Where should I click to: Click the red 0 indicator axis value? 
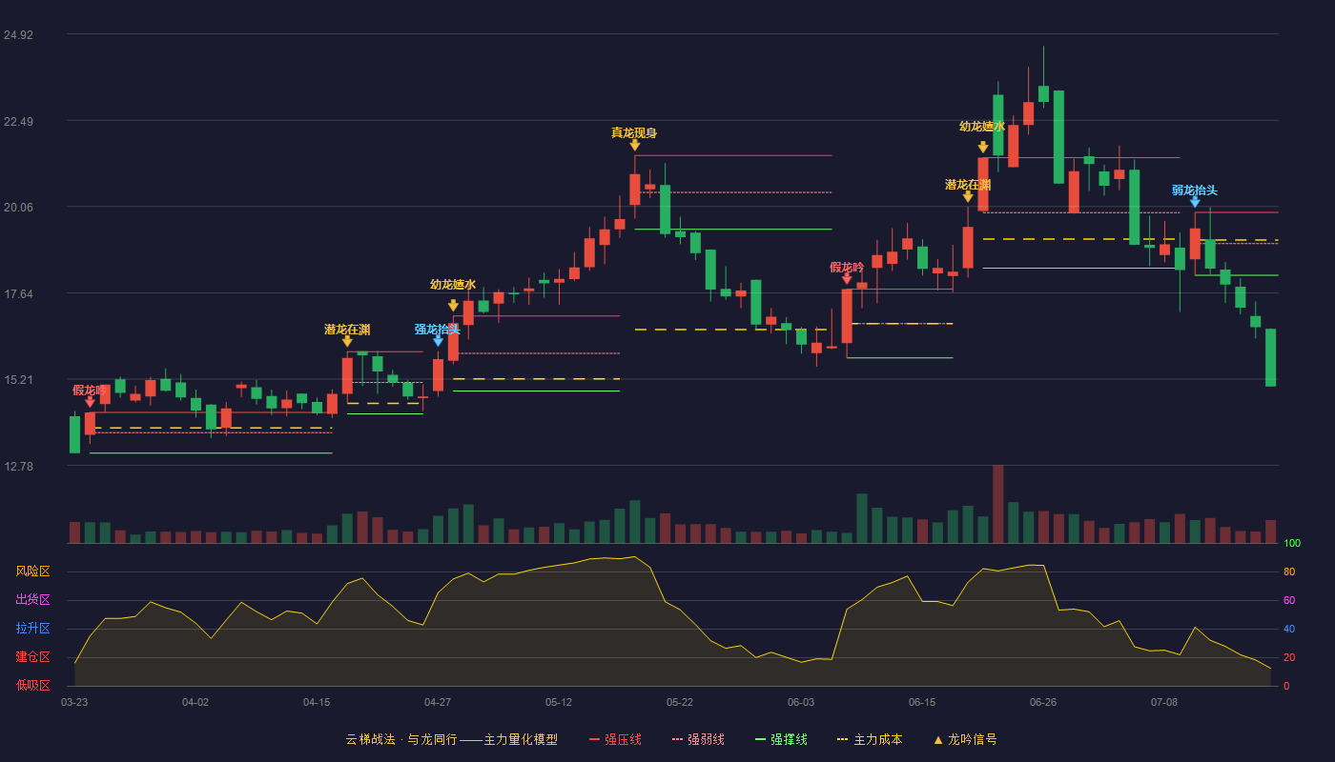(x=1286, y=686)
